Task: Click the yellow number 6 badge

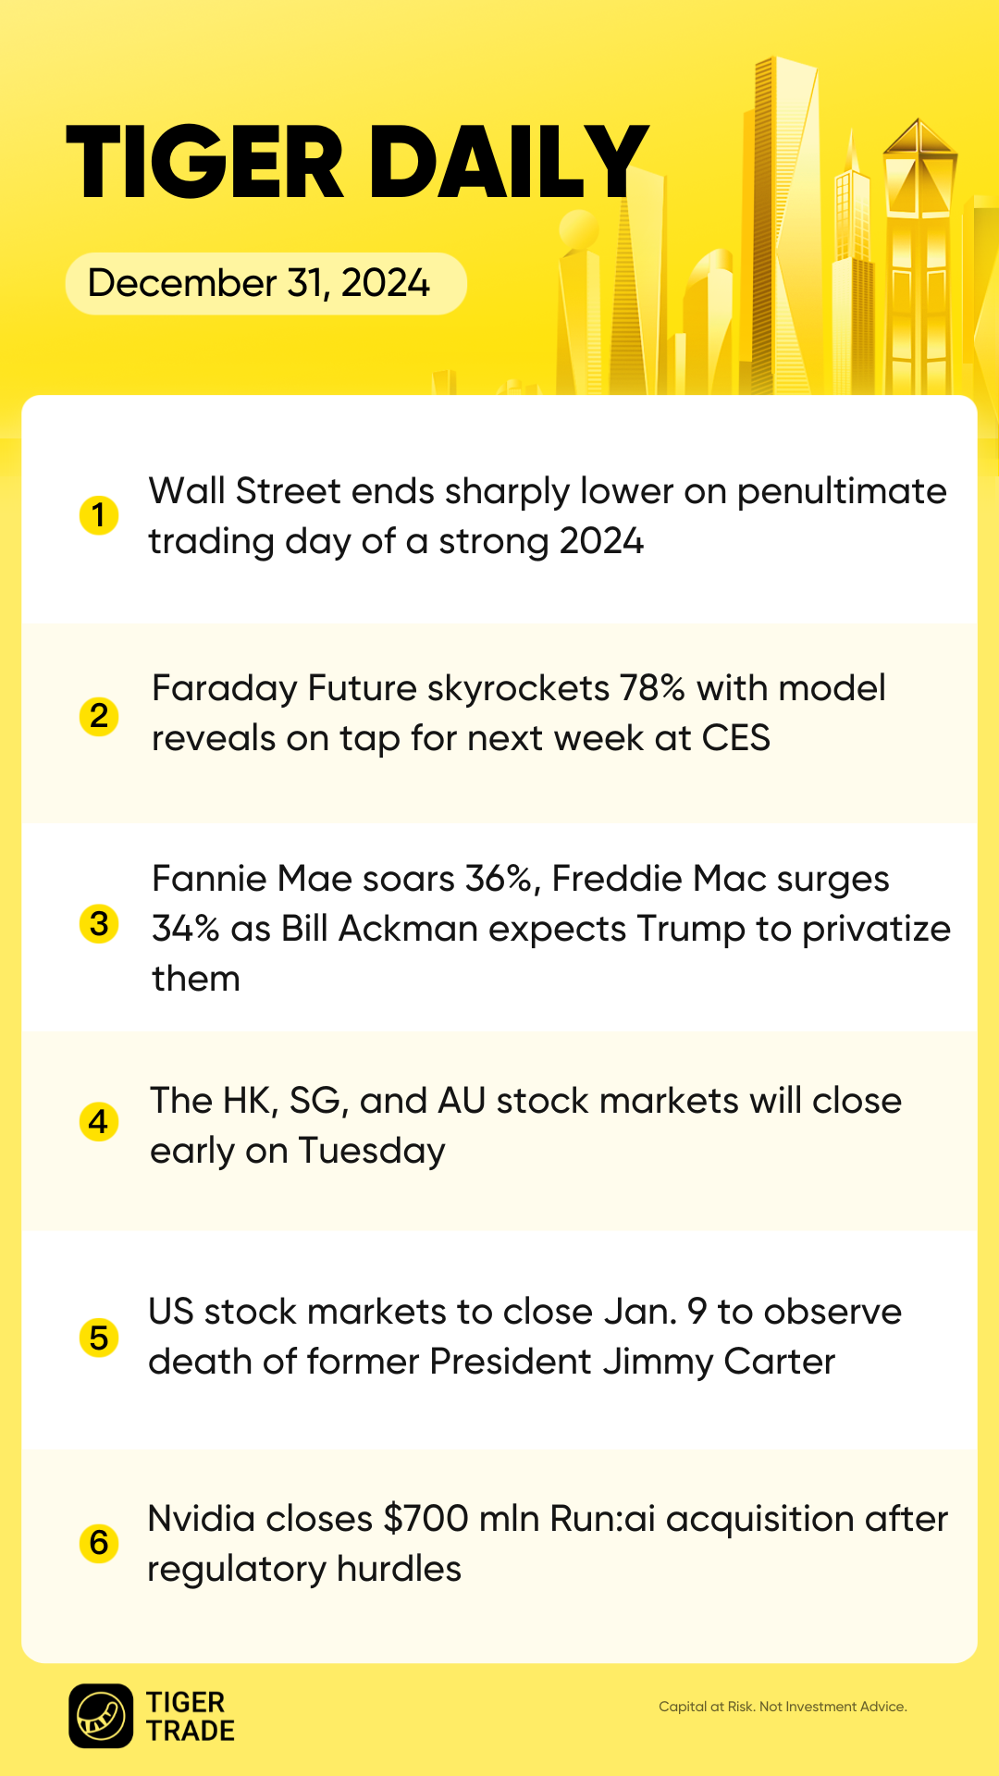Action: [x=99, y=1543]
